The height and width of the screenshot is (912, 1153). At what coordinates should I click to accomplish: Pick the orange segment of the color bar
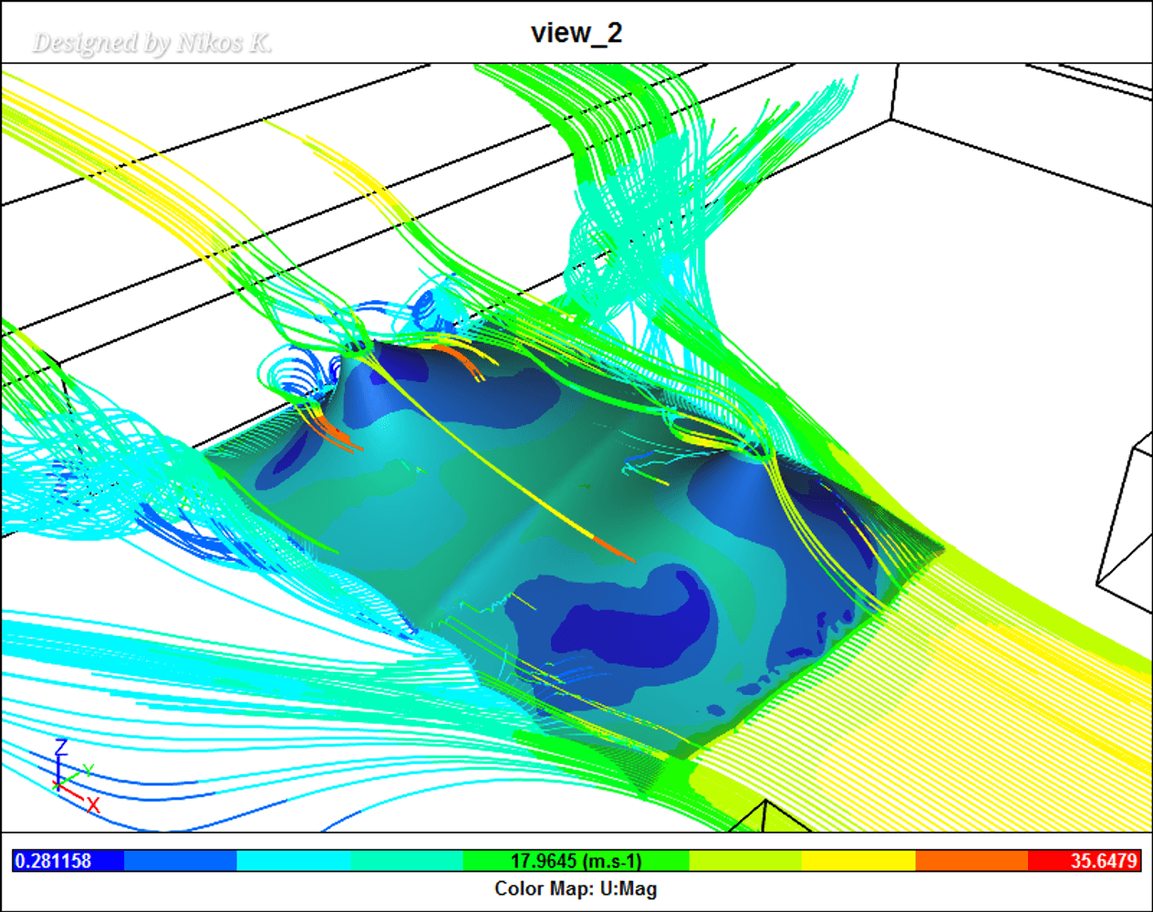971,861
